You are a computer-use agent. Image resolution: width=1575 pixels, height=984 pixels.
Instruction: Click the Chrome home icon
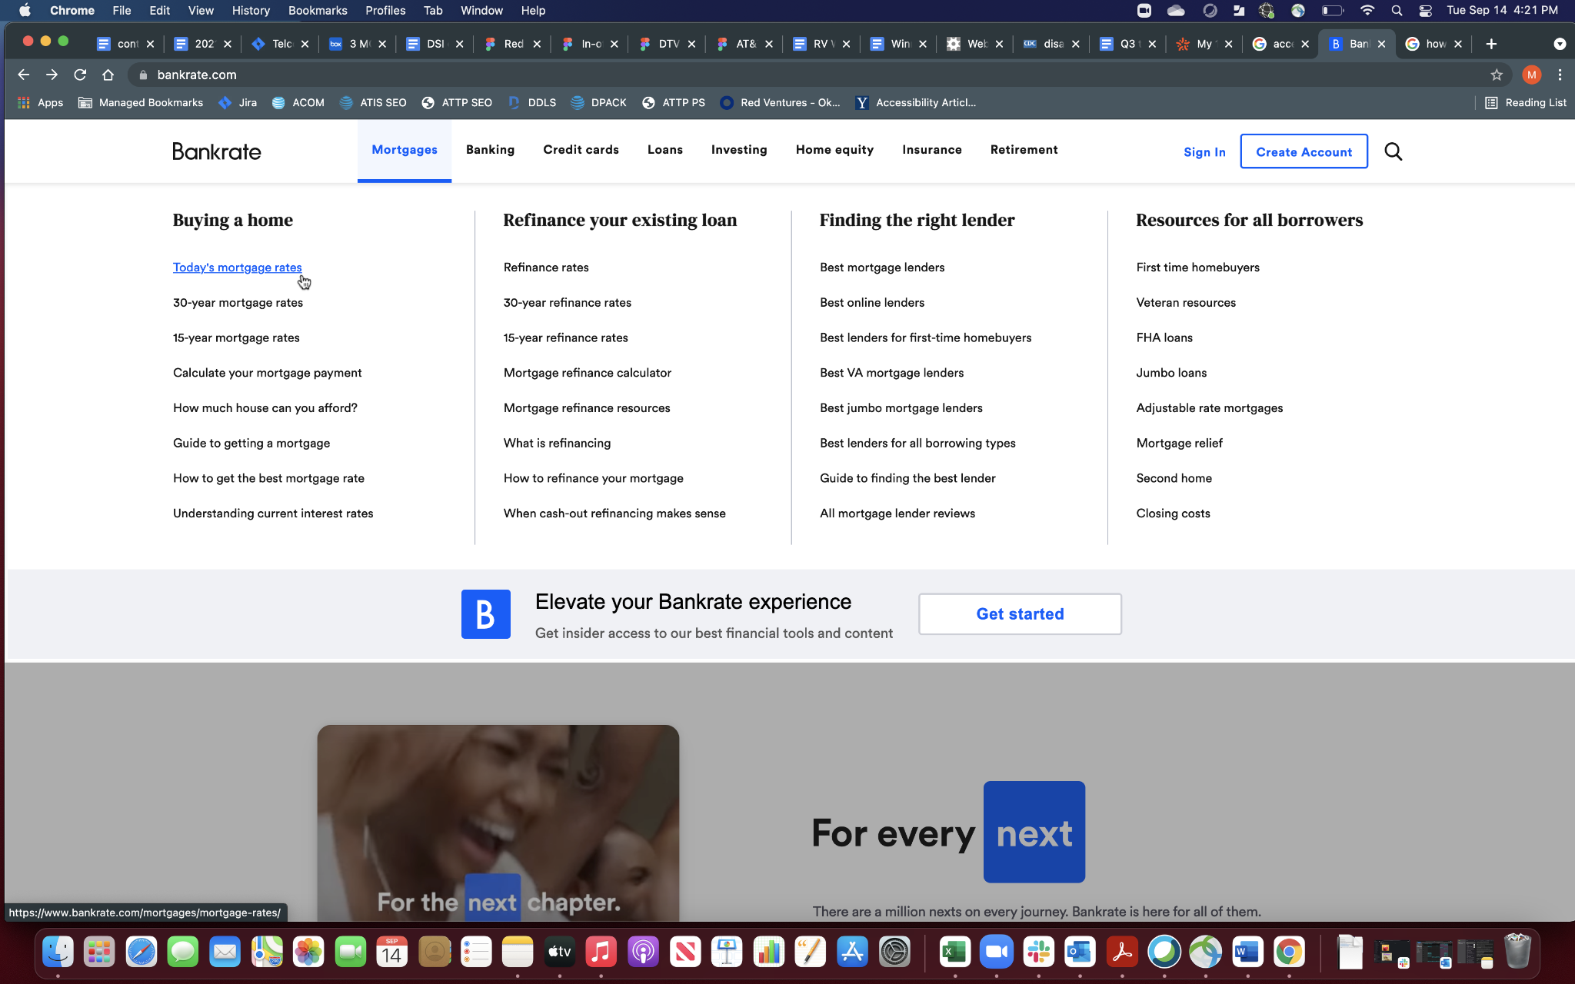click(x=108, y=75)
